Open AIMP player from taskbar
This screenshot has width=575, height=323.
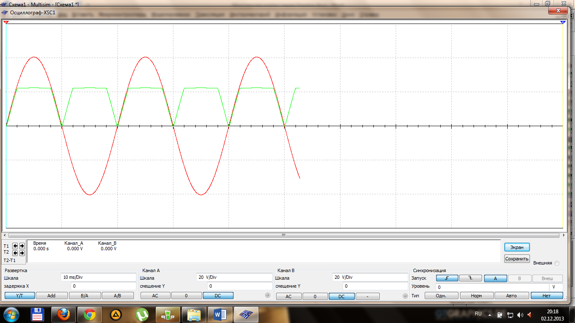click(116, 314)
